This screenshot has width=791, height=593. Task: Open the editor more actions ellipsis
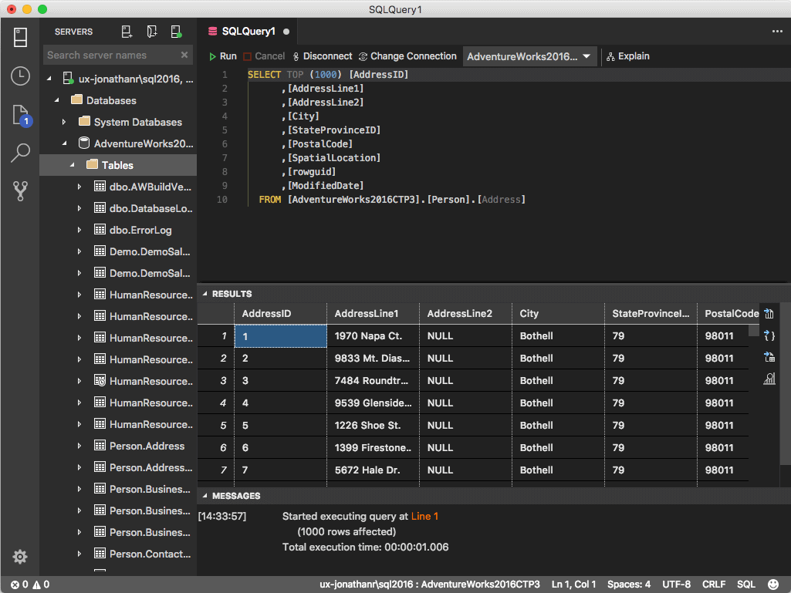777,32
